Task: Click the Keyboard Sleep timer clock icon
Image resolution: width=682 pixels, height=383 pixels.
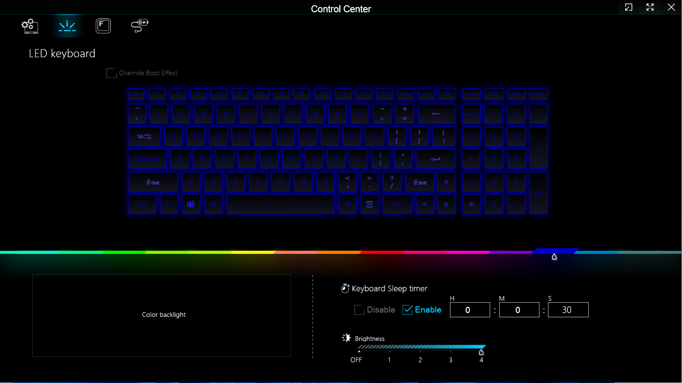Action: [345, 288]
